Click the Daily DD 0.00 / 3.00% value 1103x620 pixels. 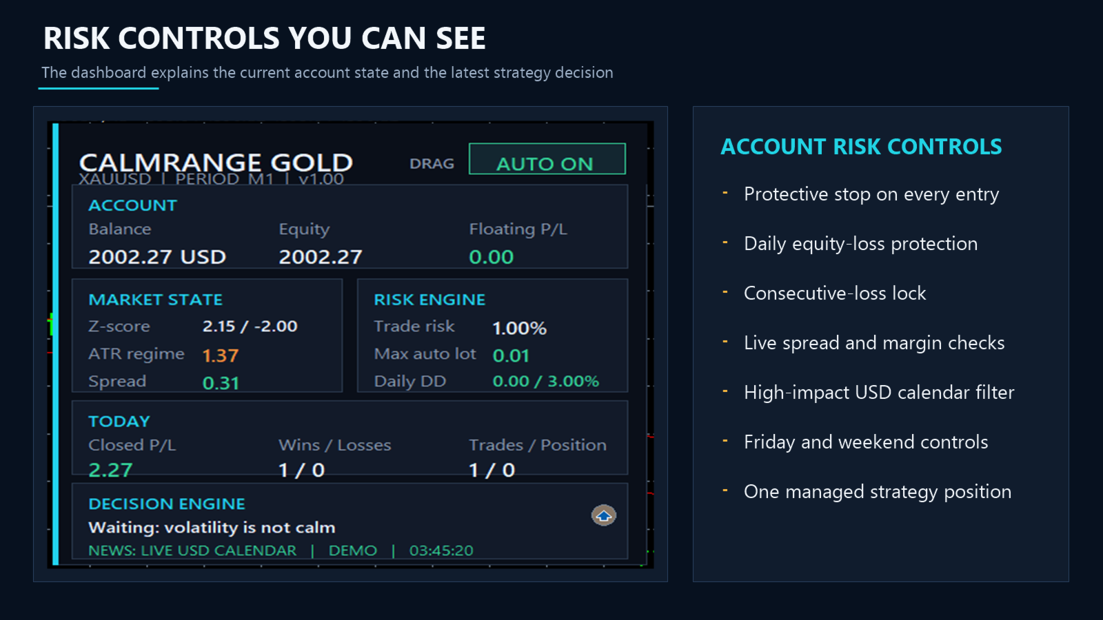click(545, 381)
